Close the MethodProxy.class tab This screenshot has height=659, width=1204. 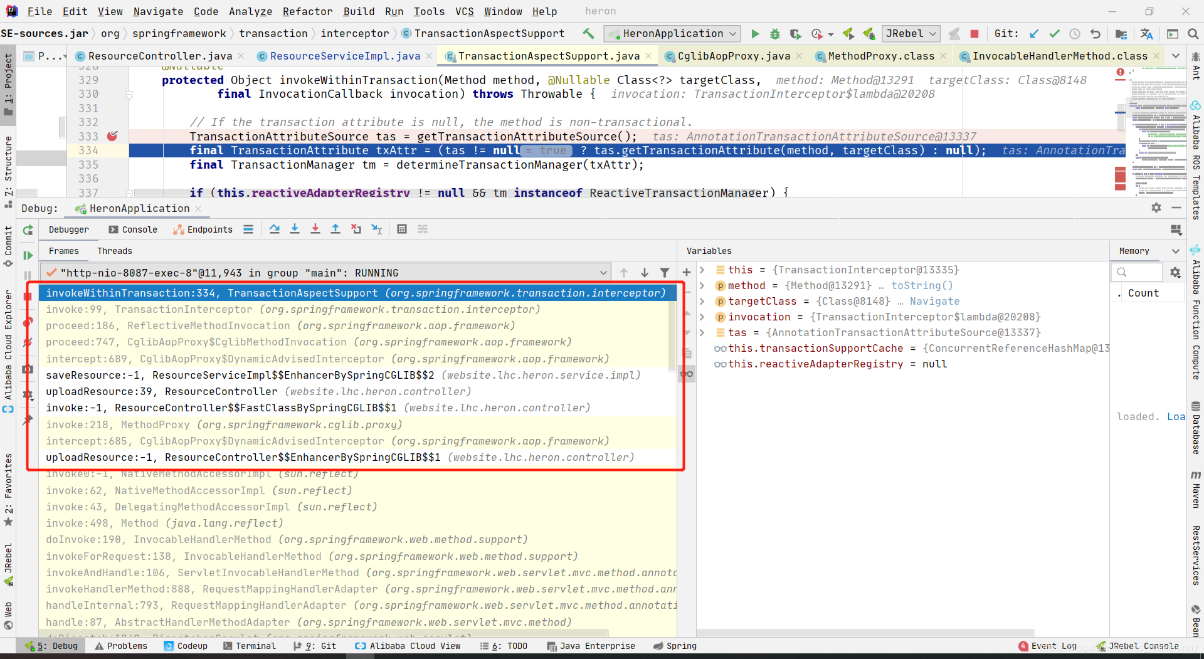943,56
